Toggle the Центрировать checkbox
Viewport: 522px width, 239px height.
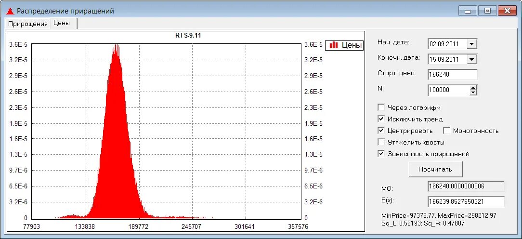point(381,131)
